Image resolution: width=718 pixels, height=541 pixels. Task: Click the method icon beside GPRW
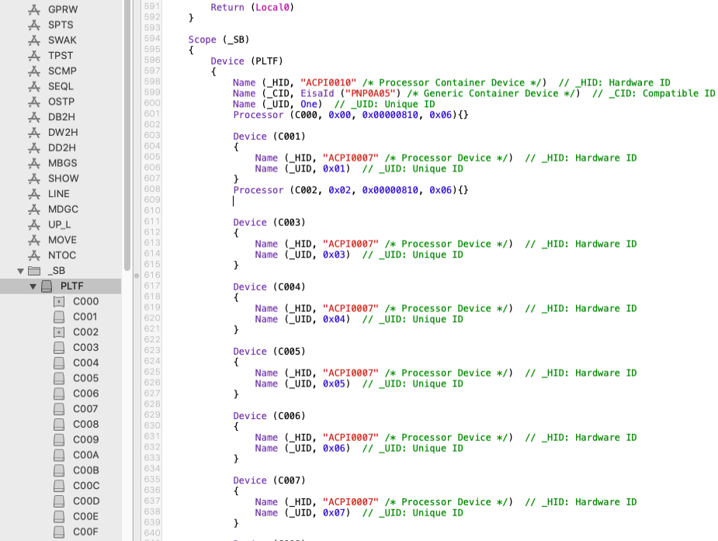(x=34, y=10)
